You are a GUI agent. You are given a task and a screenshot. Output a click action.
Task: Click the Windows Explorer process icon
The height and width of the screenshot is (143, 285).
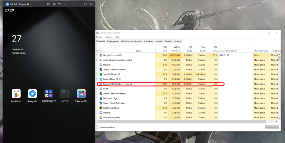(101, 117)
